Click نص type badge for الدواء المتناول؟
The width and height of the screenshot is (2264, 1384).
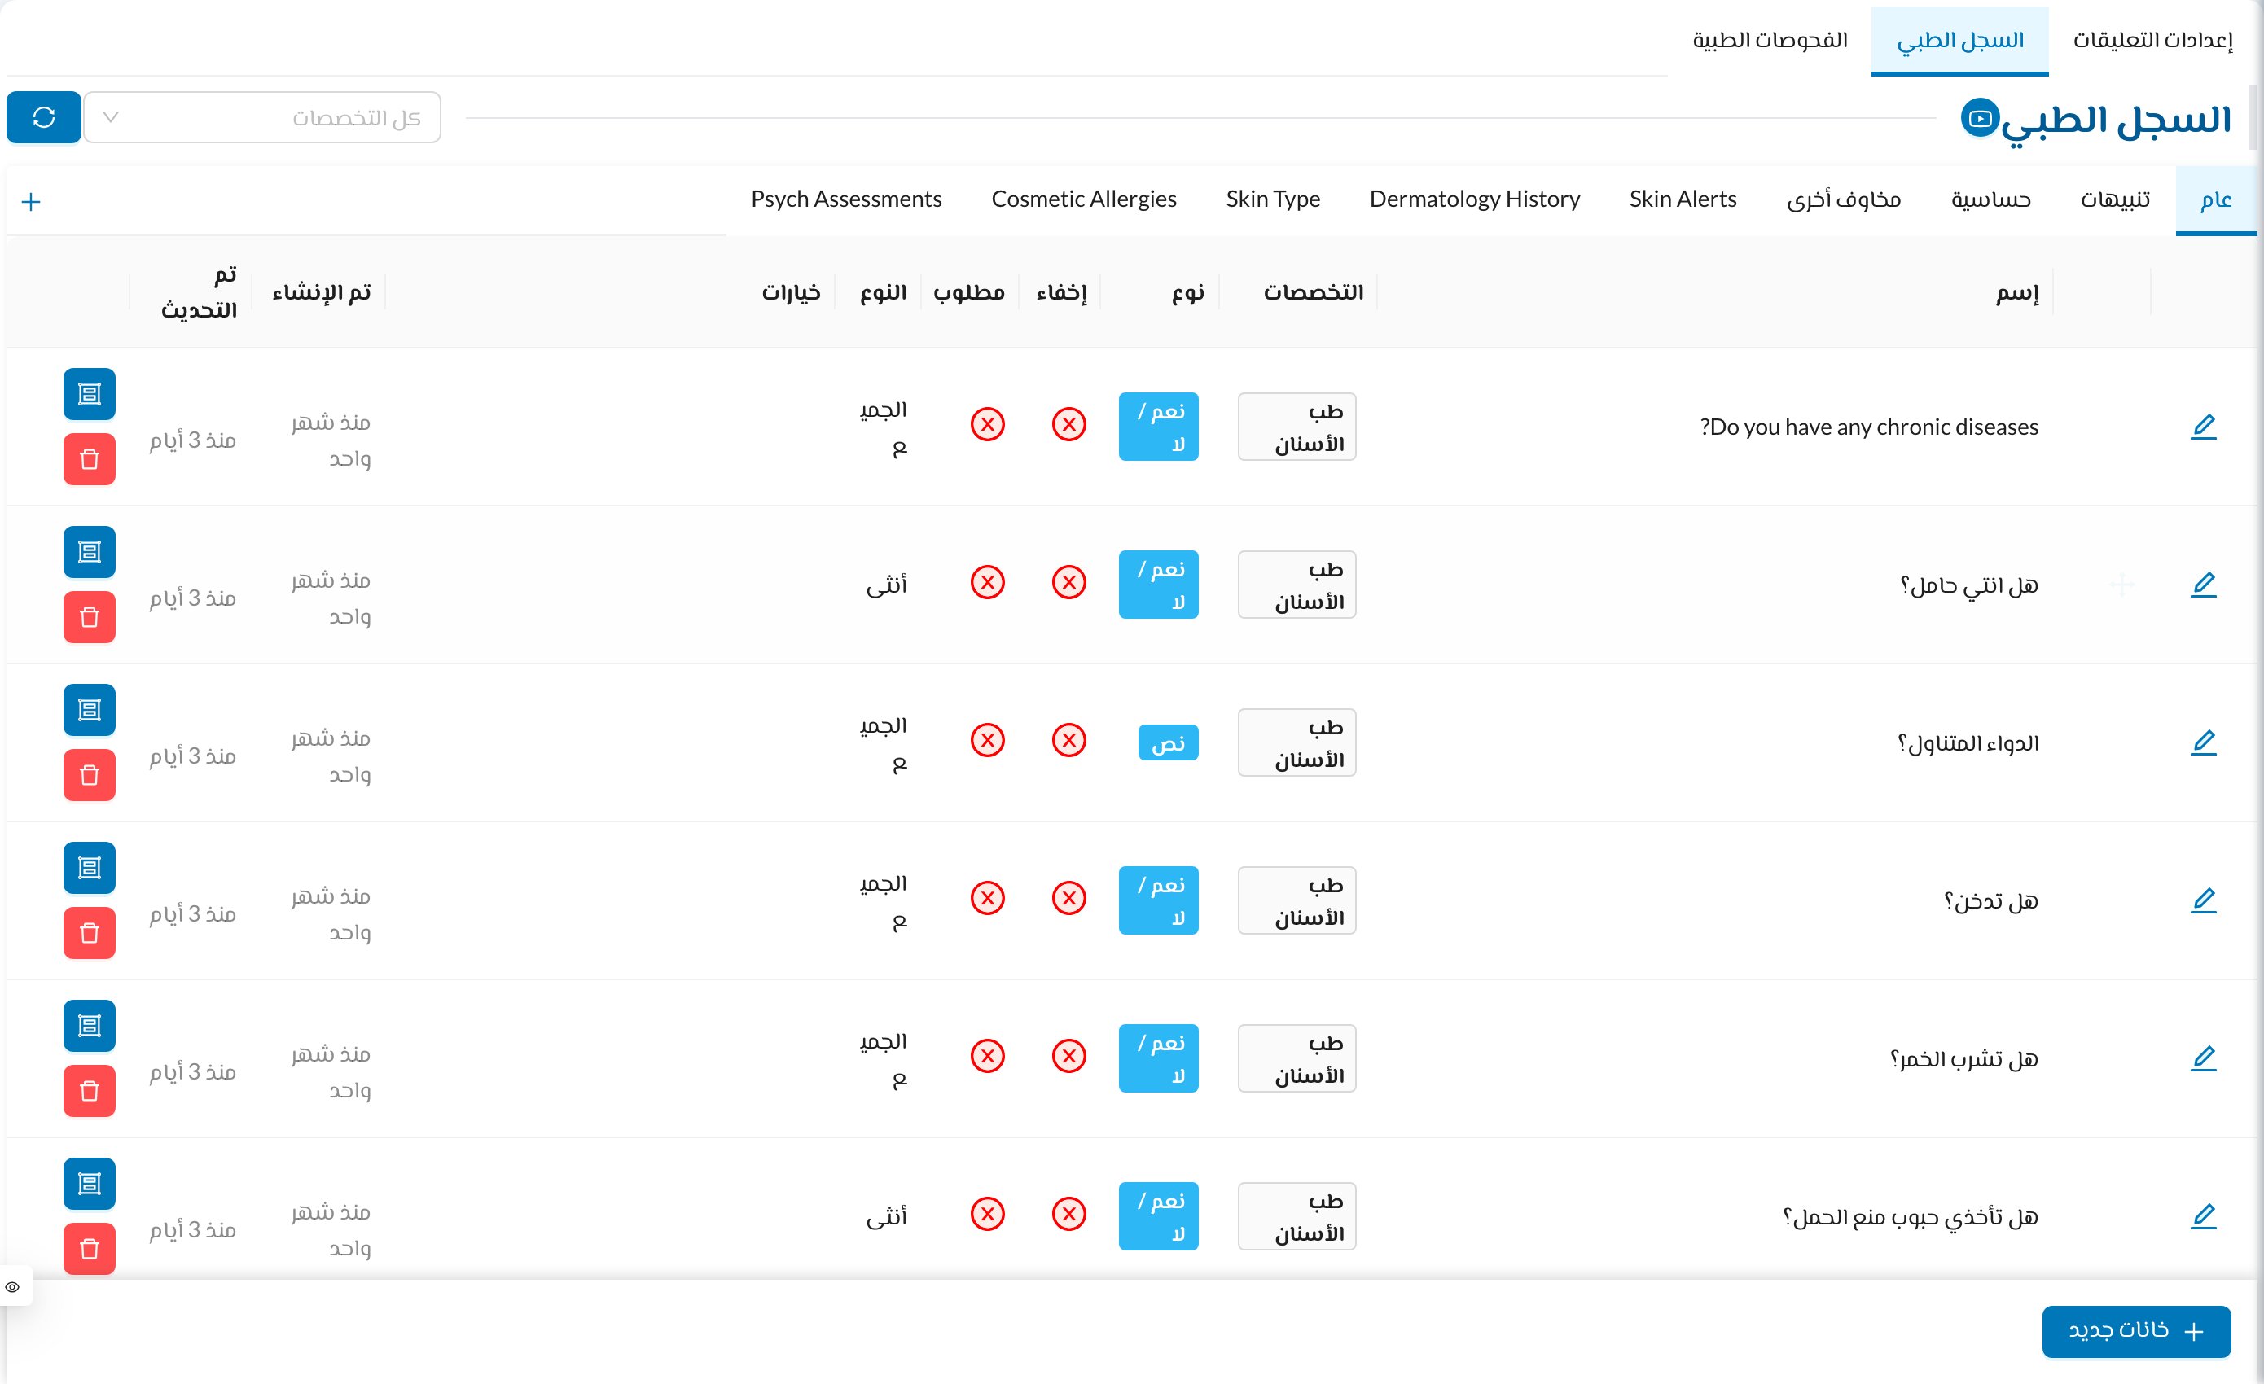(1168, 743)
